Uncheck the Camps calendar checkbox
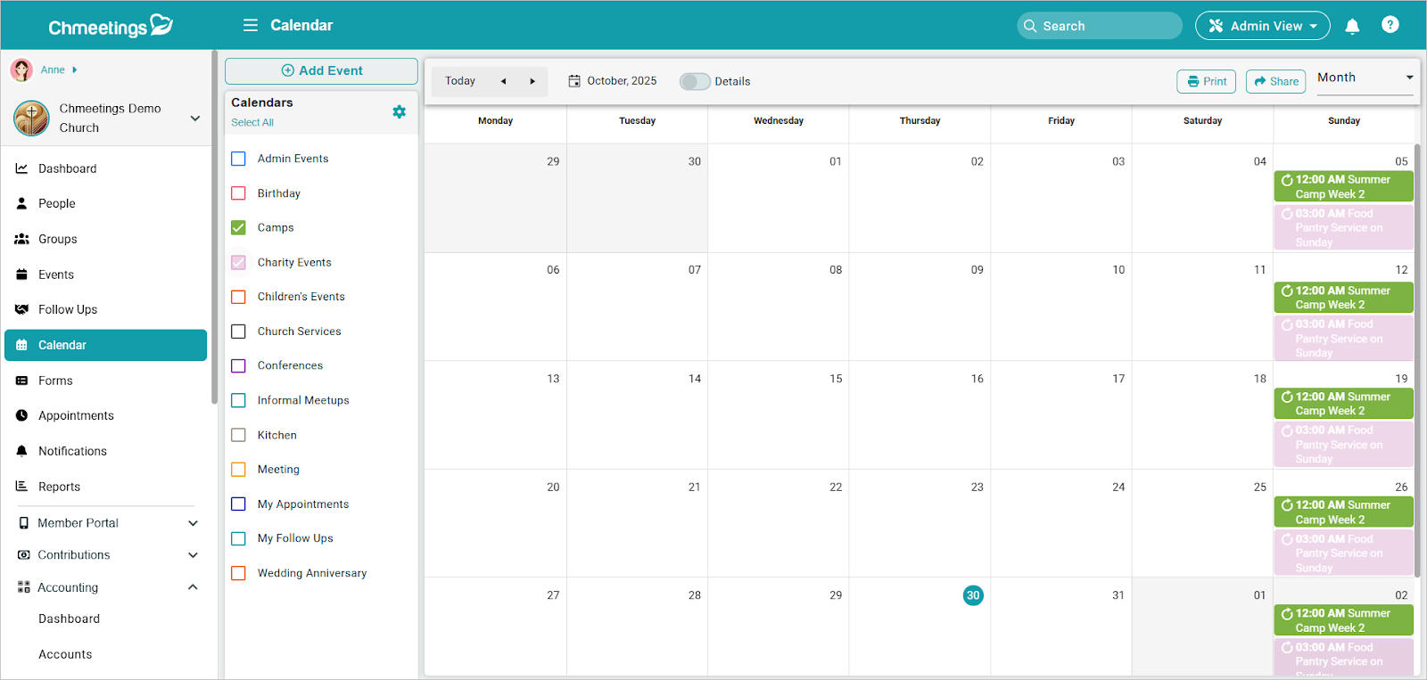 238,227
